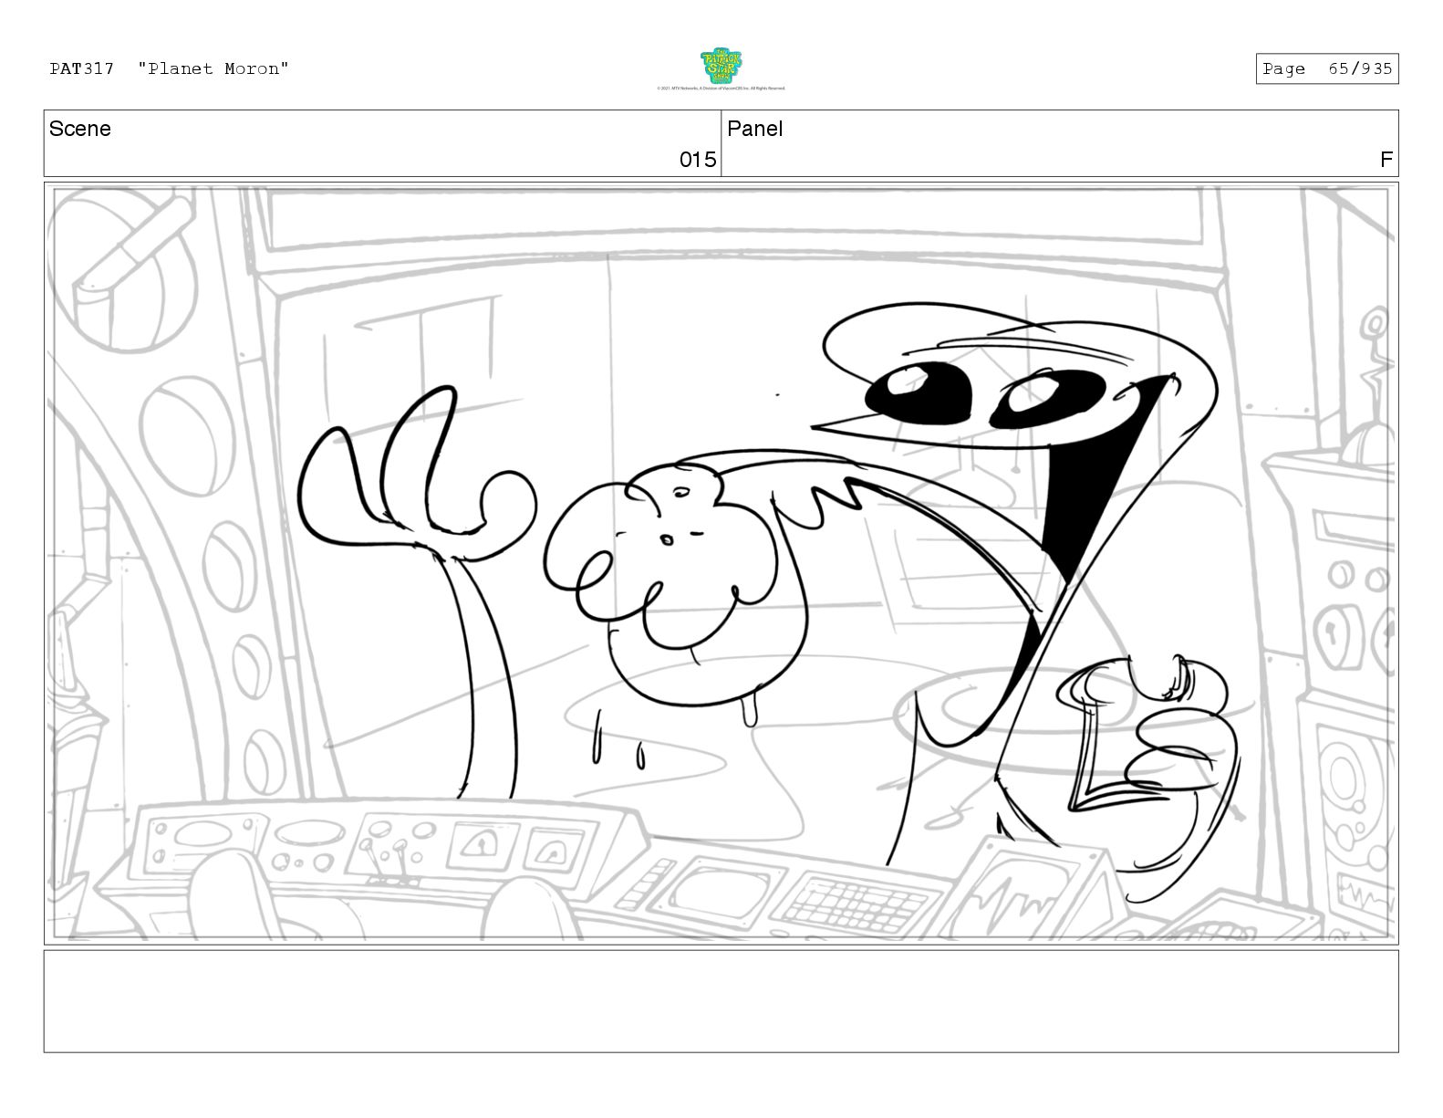Click the Scene label
This screenshot has width=1443, height=1118.
pyautogui.click(x=80, y=129)
